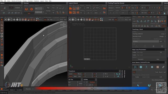Click the orange U Unfold icon
The height and width of the screenshot is (94, 168).
[26, 9]
